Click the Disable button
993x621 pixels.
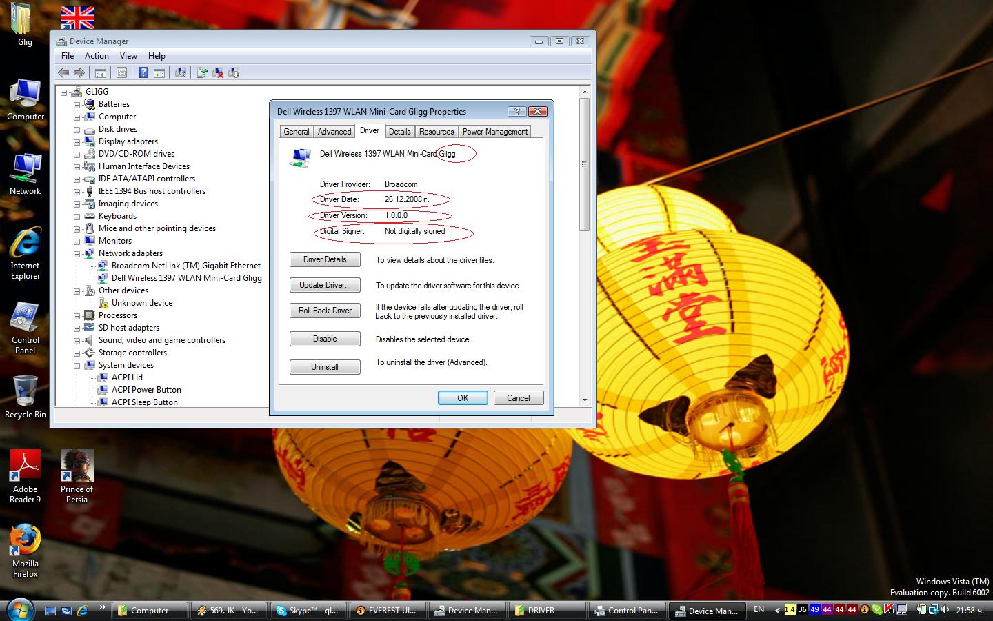325,339
